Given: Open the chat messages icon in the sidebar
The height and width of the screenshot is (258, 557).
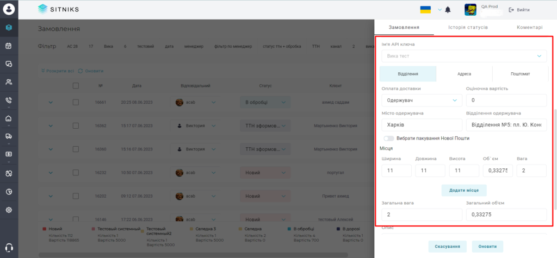Looking at the screenshot, I should (9, 64).
